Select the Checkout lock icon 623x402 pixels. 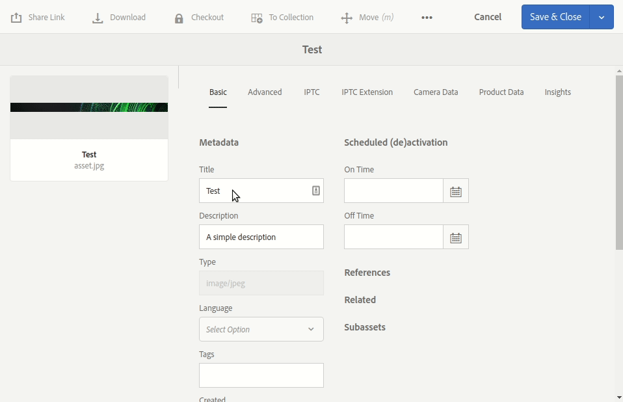pyautogui.click(x=178, y=17)
